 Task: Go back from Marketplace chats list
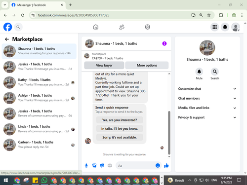click(x=7, y=39)
